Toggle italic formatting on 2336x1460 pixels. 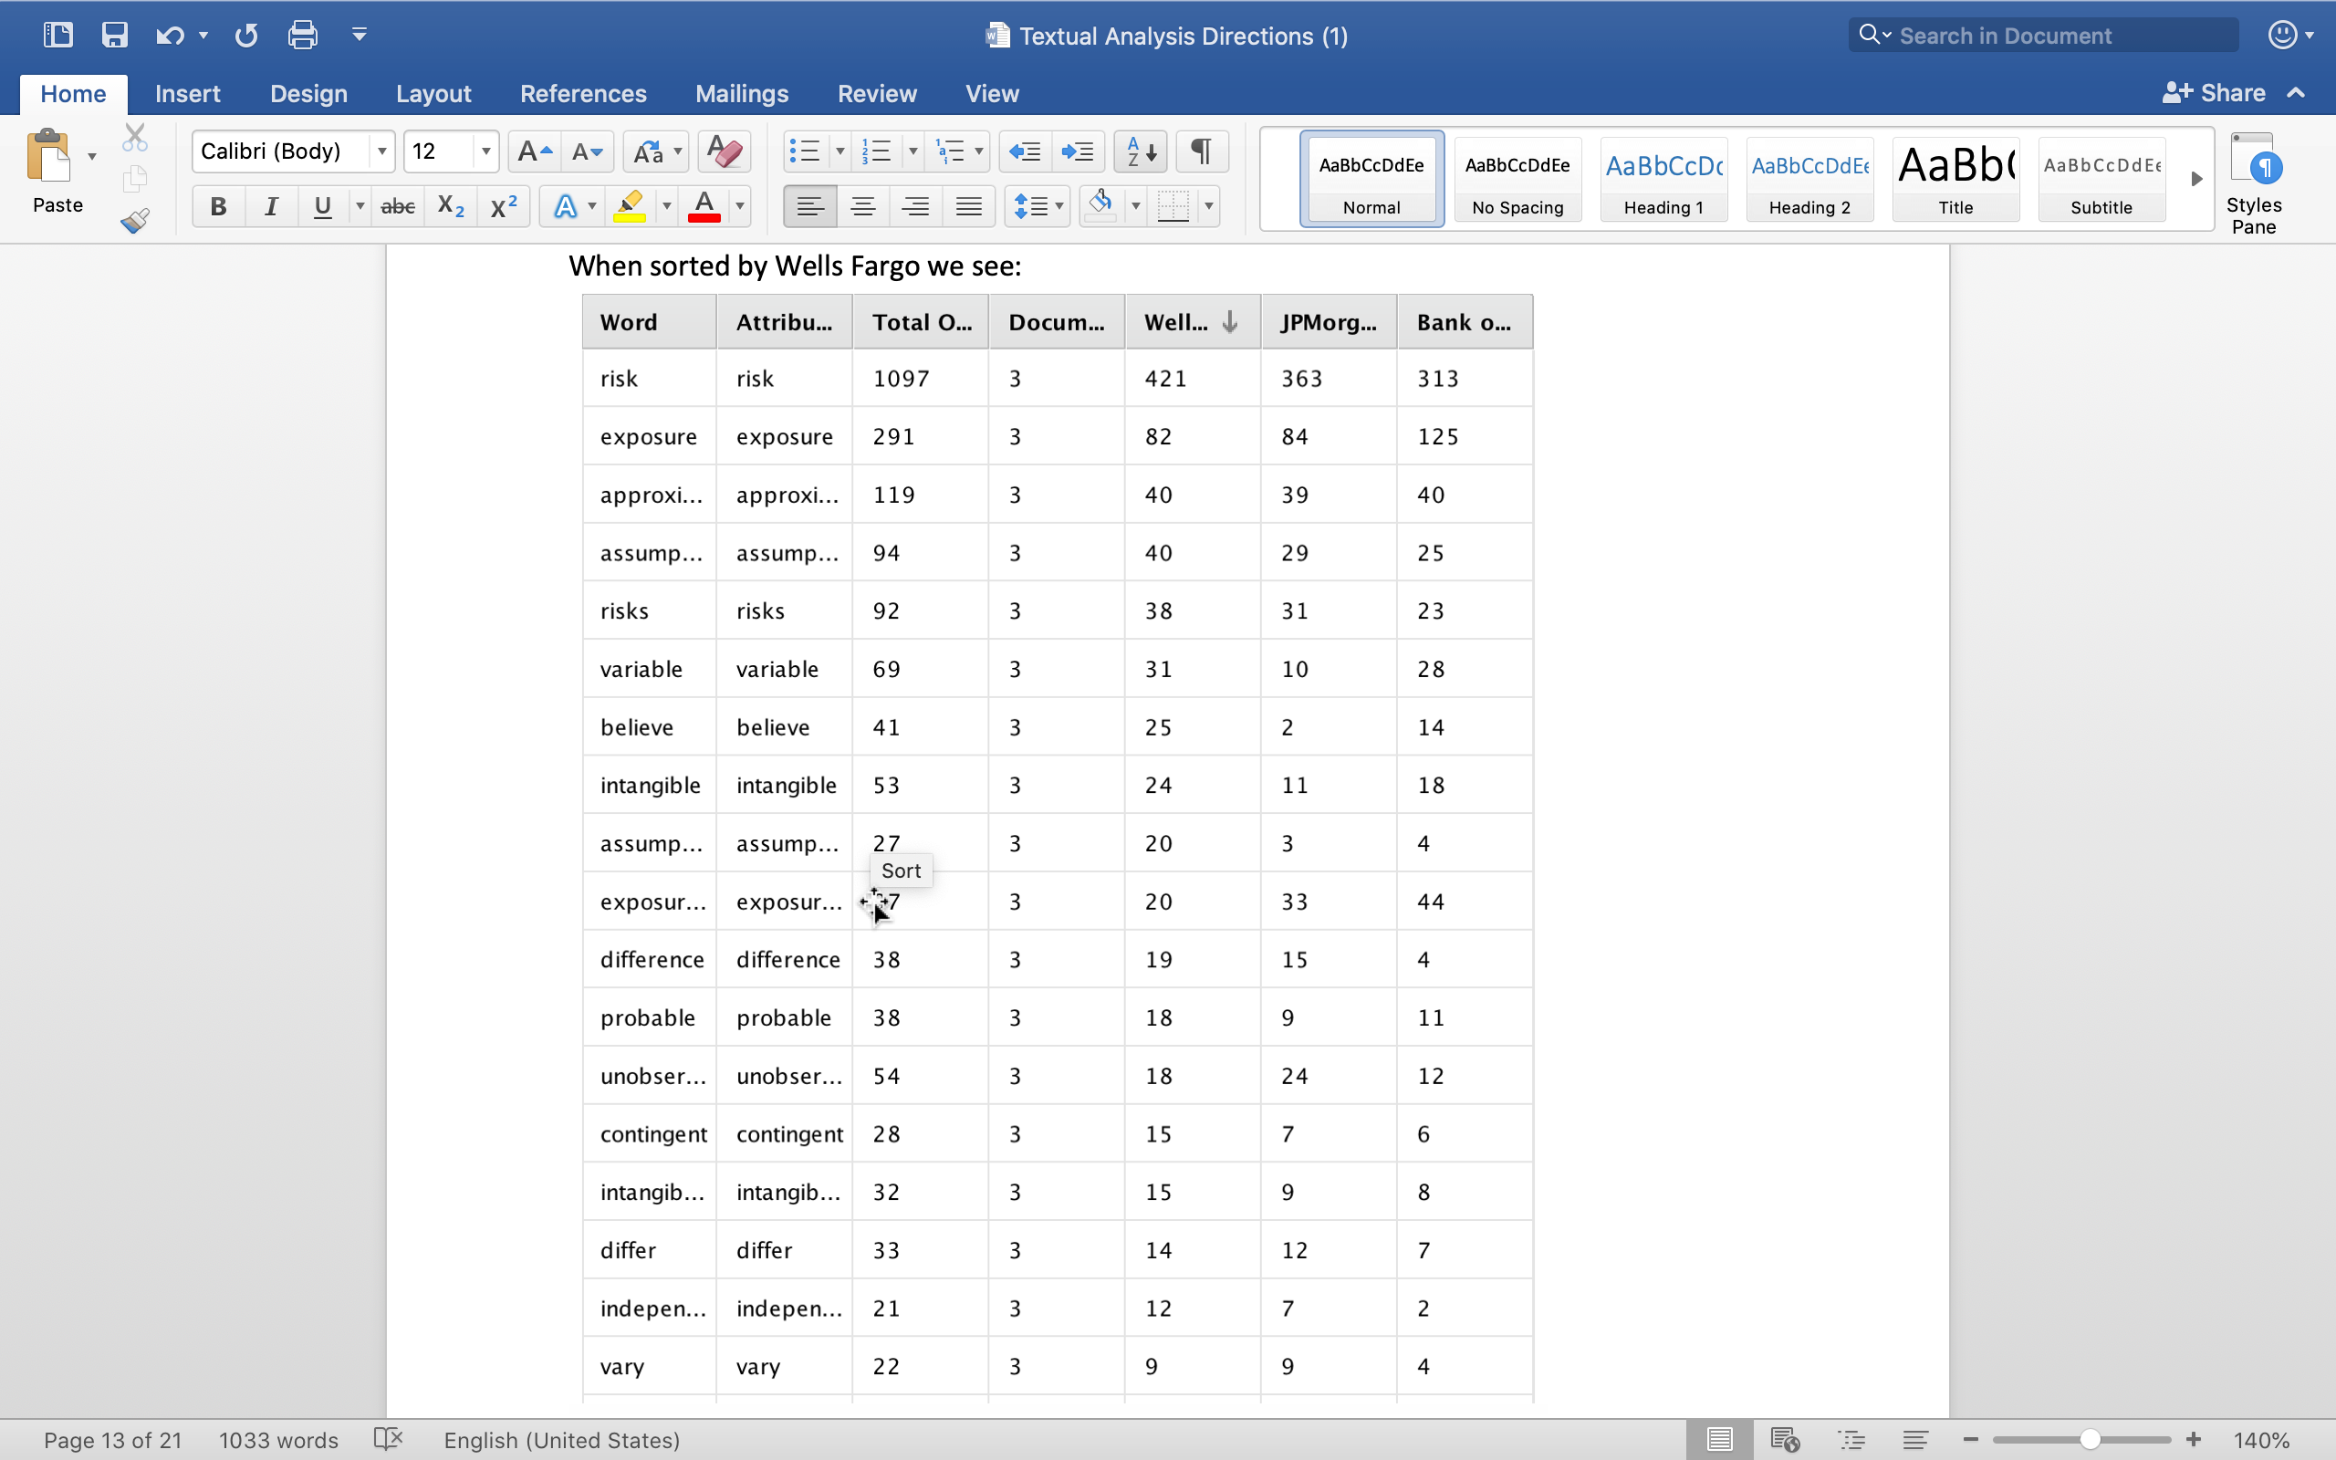click(x=271, y=205)
